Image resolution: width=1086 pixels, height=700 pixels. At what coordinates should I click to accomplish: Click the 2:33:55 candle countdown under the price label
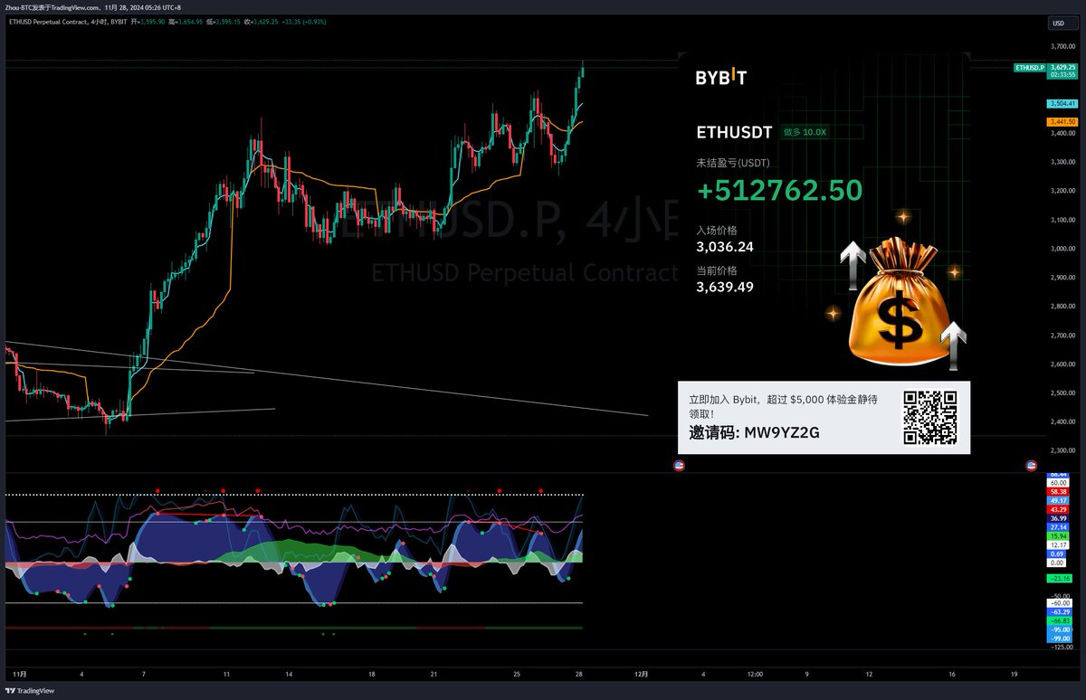click(1061, 76)
